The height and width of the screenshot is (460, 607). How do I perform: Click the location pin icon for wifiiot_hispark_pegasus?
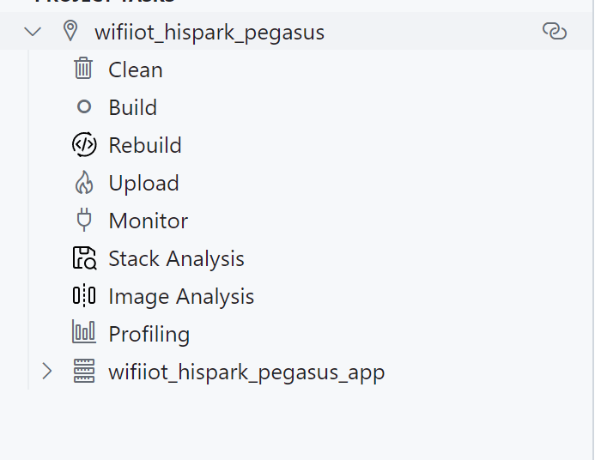tap(70, 31)
